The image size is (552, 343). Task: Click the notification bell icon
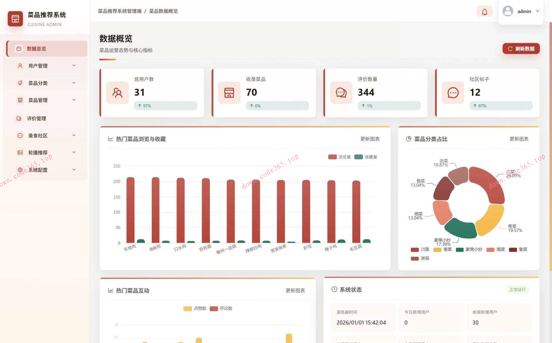[x=484, y=12]
